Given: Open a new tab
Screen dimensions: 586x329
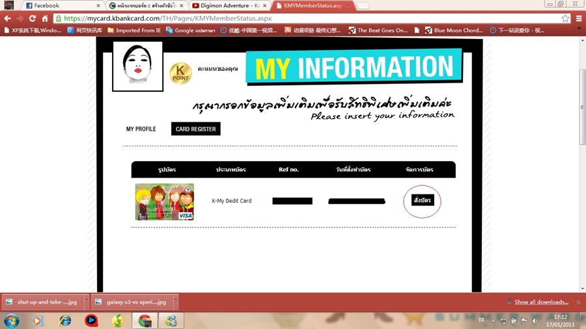Looking at the screenshot, I should click(363, 6).
